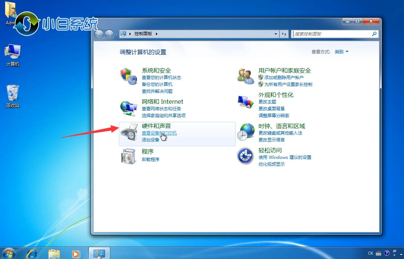Click the 搜索控制面板 search field
This screenshot has width=404, height=259.
[x=331, y=34]
